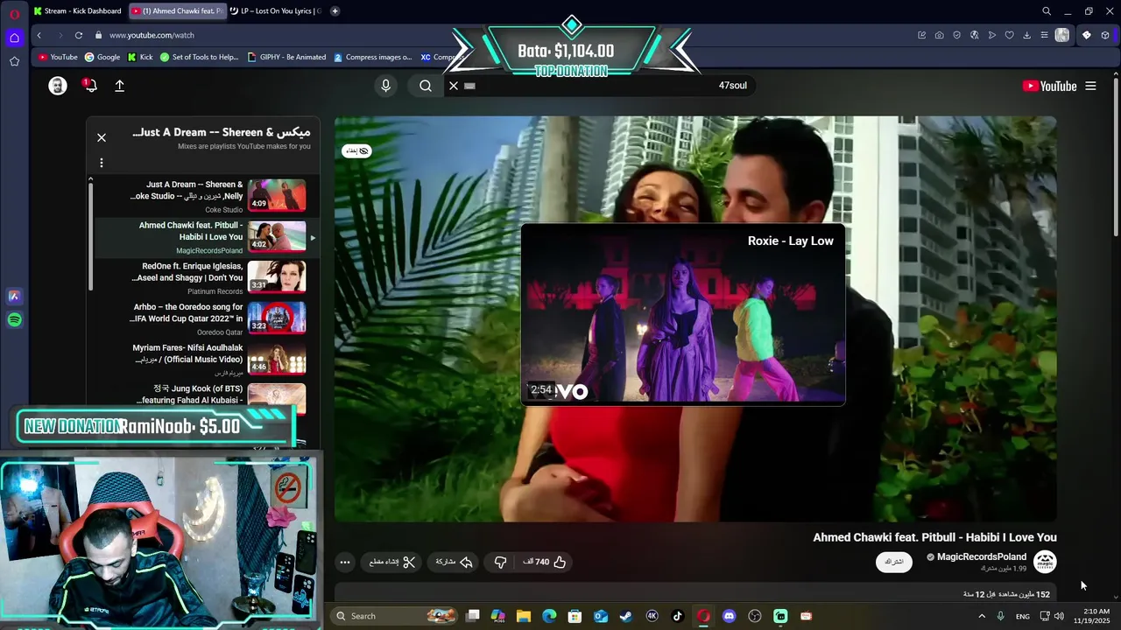This screenshot has height=630, width=1121.
Task: Open the YouTube hamburger guide menu
Action: tap(1090, 86)
